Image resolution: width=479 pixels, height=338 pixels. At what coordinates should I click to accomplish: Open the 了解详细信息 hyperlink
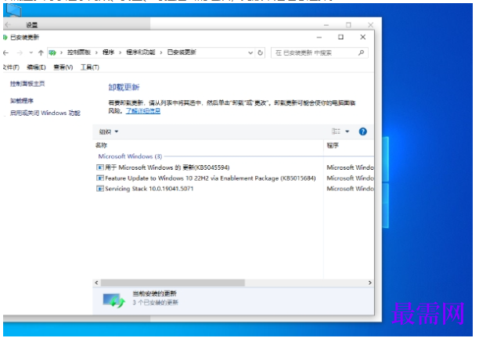(143, 111)
